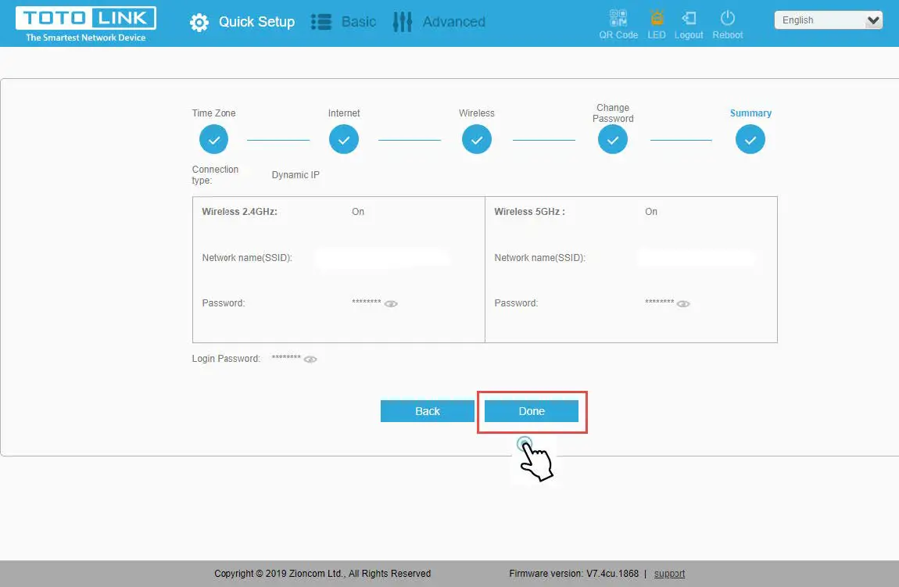Viewport: 899px width, 587px height.
Task: Select the Internet step checkmark
Action: (344, 139)
